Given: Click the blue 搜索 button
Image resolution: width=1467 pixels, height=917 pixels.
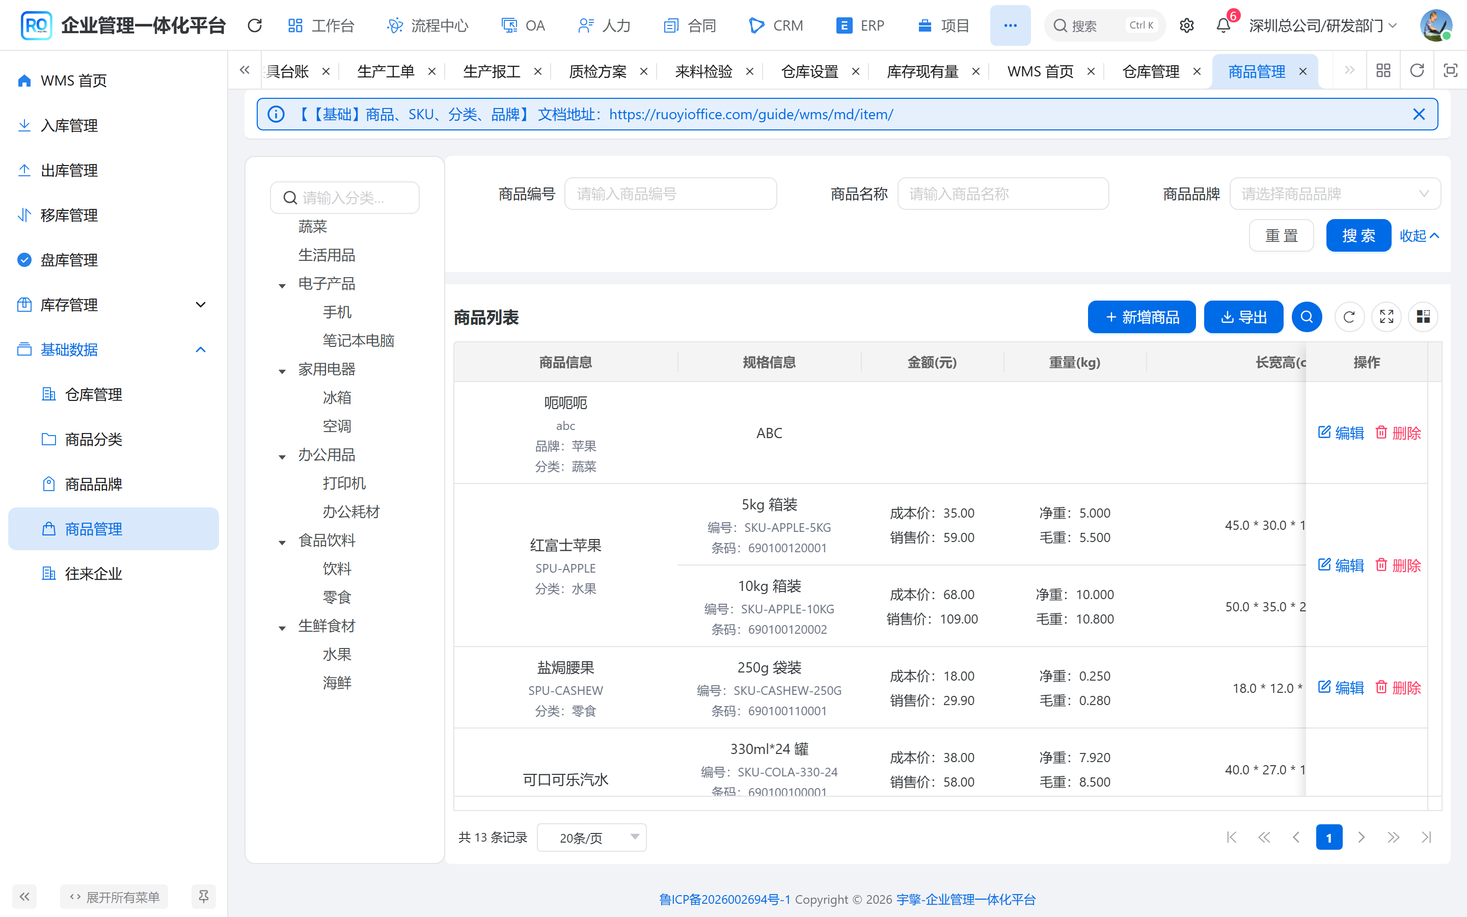Looking at the screenshot, I should tap(1358, 235).
